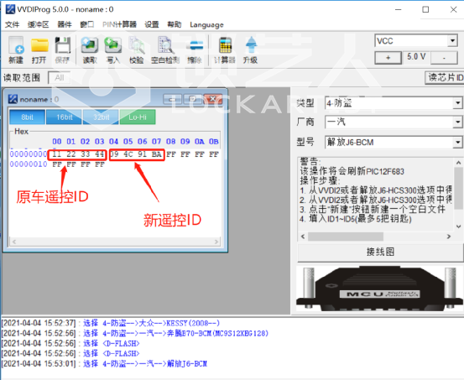Run 校验 (Verify) from the toolbar
The width and height of the screenshot is (464, 380).
click(137, 49)
